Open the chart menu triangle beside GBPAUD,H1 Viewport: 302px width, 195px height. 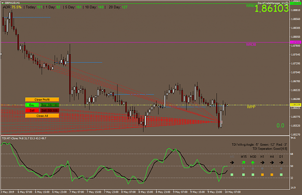pyautogui.click(x=2, y=3)
